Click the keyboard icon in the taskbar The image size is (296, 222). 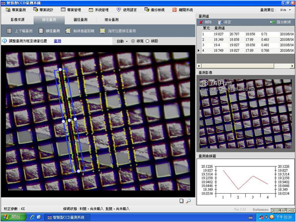point(251,218)
